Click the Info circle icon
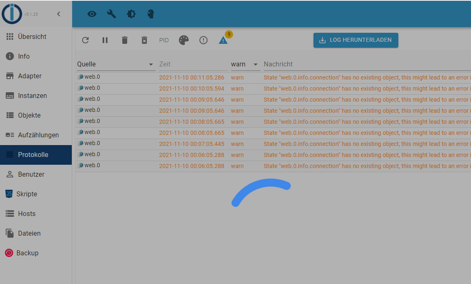 (10, 56)
